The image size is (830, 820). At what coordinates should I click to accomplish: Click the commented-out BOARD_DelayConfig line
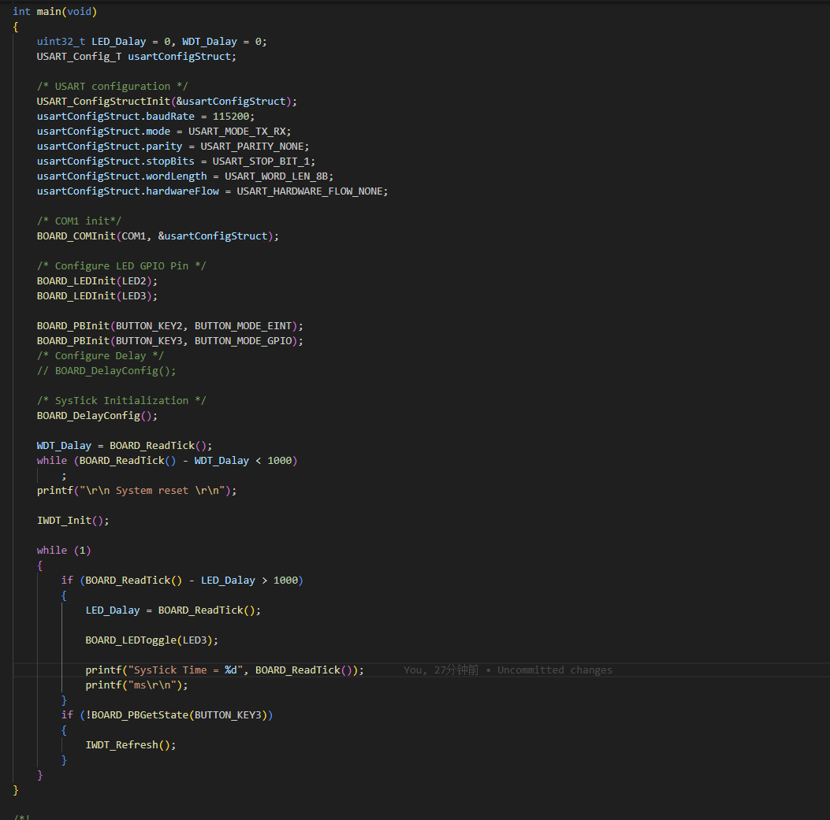[x=106, y=371]
